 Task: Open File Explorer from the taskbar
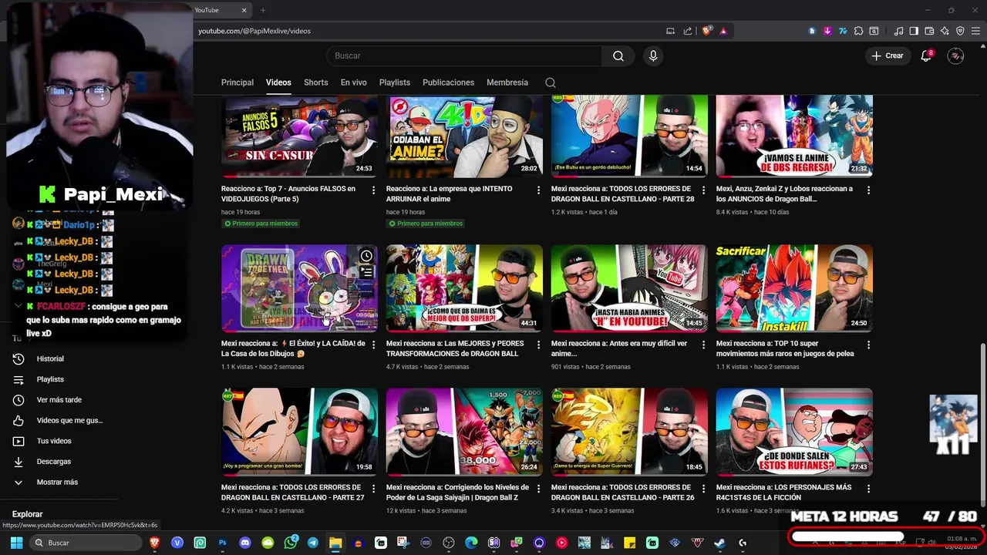335,543
